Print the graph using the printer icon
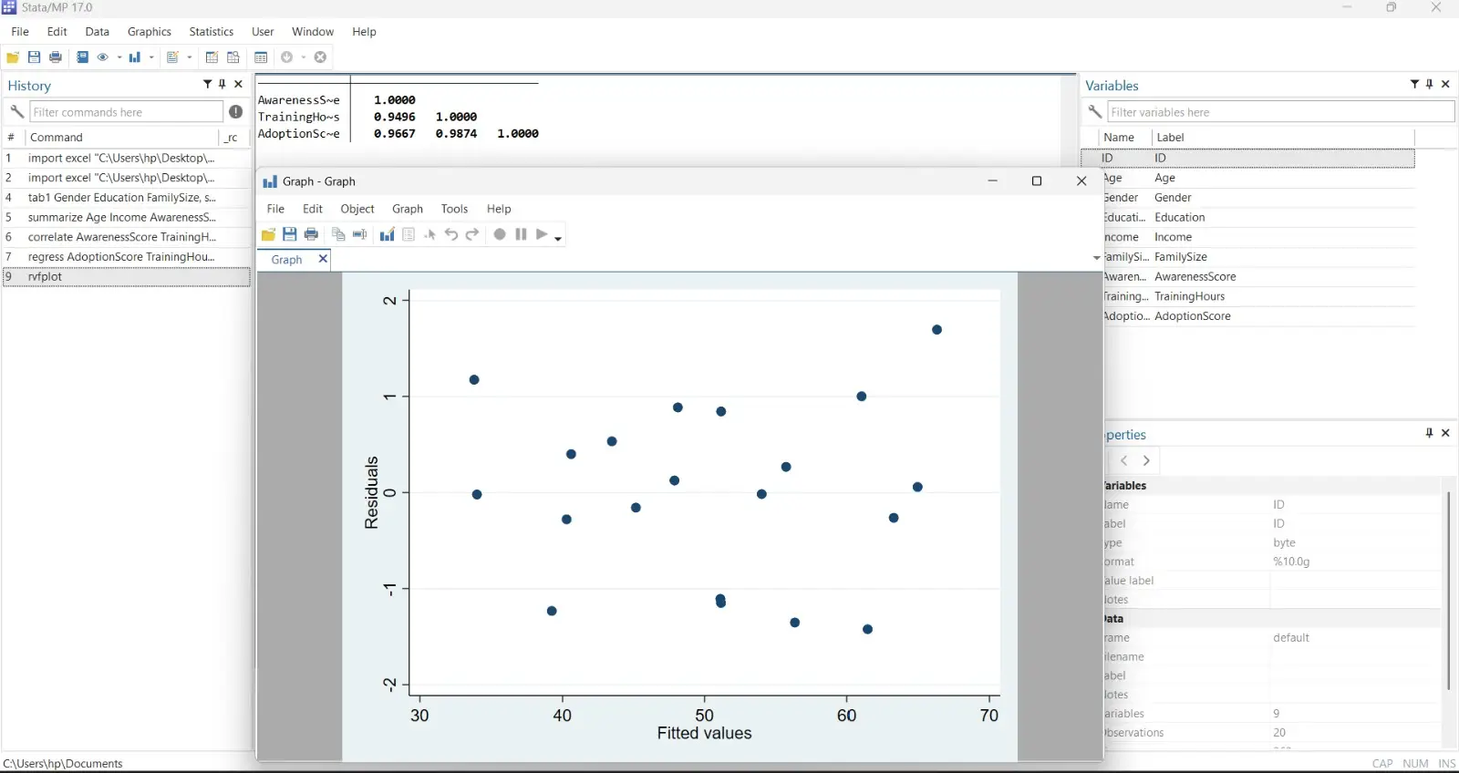This screenshot has width=1459, height=773. click(311, 235)
